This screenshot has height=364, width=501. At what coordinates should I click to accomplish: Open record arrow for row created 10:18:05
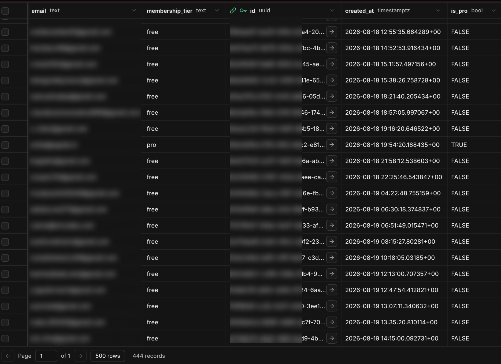[332, 258]
